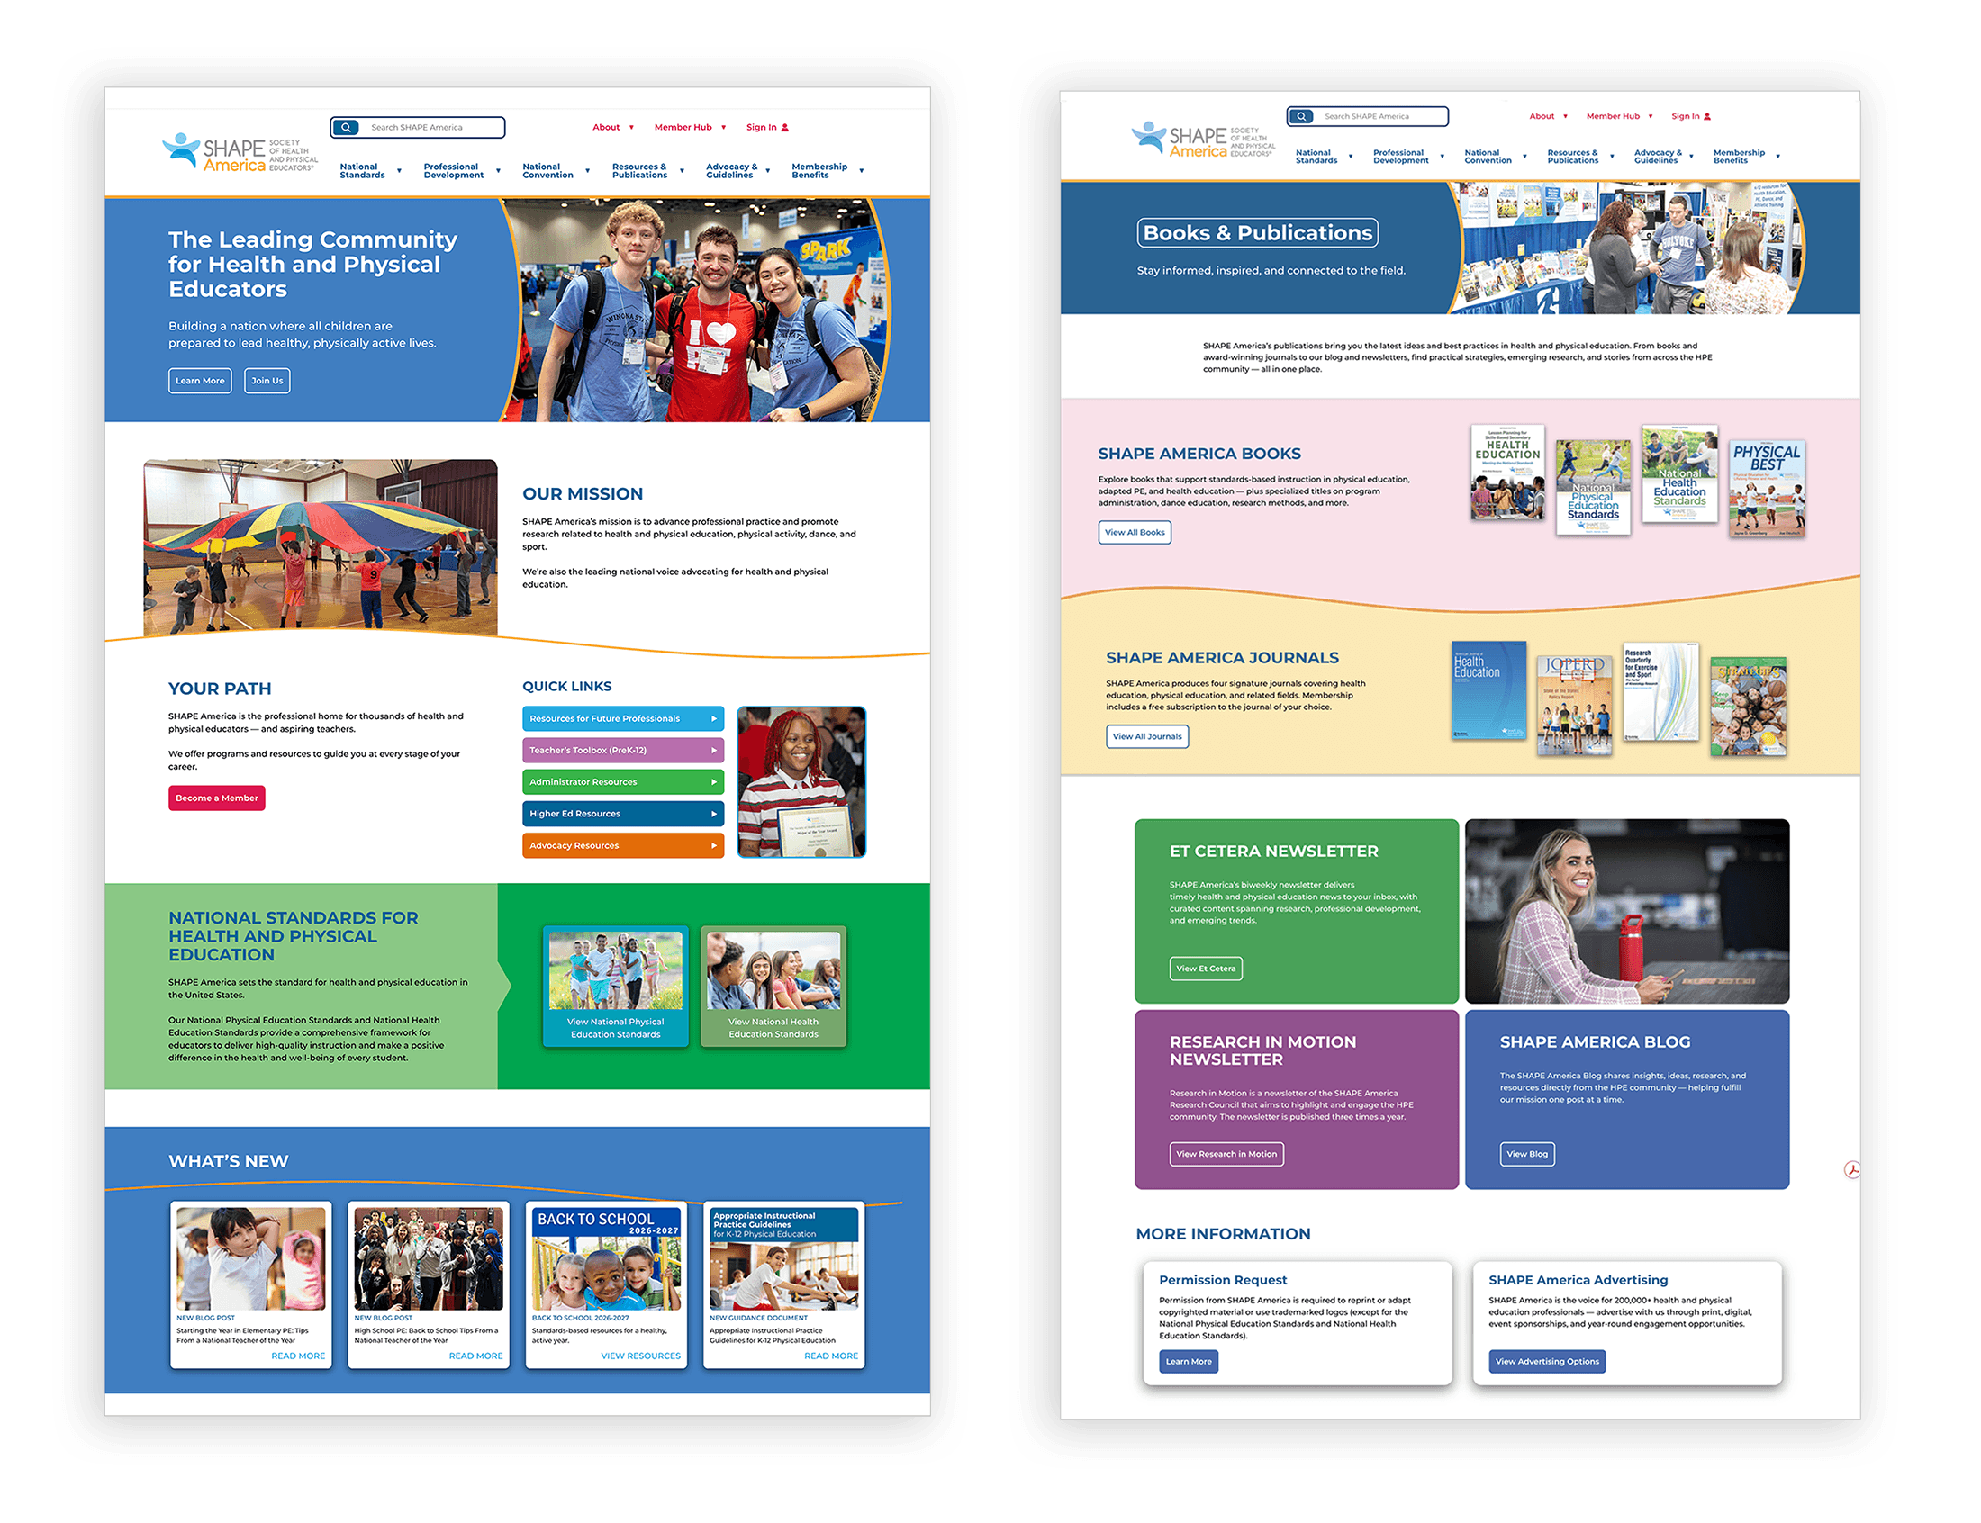Image resolution: width=1981 pixels, height=1523 pixels.
Task: Click arrow on Resources for Future Professionals link
Action: (x=713, y=719)
